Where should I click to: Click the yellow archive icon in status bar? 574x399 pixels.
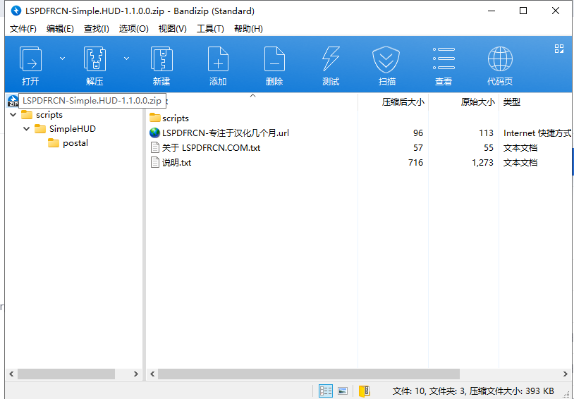[365, 391]
